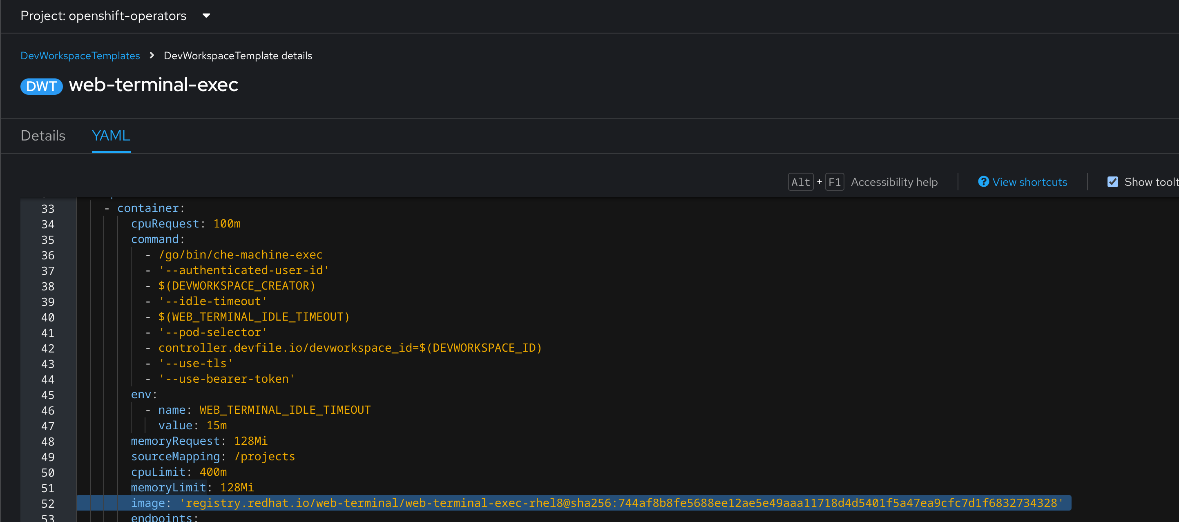The image size is (1179, 522).
Task: Click the env key on line 45
Action: (x=141, y=395)
